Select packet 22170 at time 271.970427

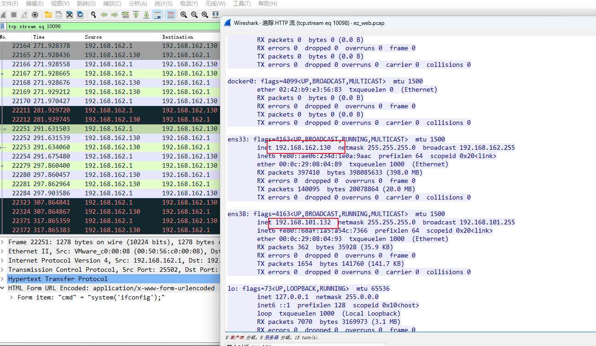click(x=110, y=101)
